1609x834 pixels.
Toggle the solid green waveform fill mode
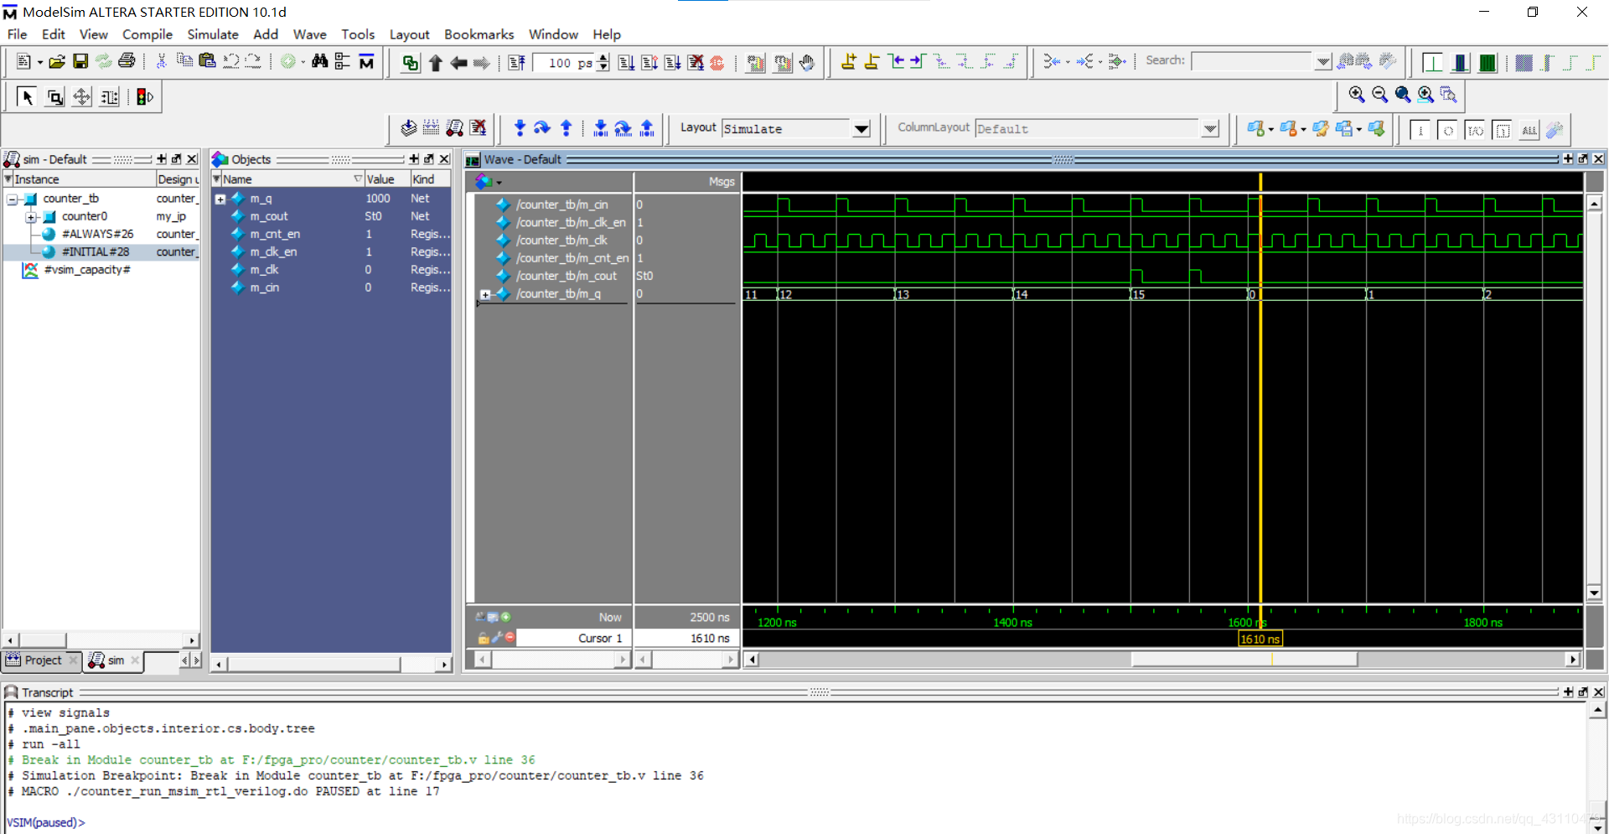(x=1487, y=63)
